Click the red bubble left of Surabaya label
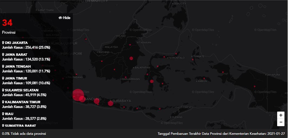 110,103
